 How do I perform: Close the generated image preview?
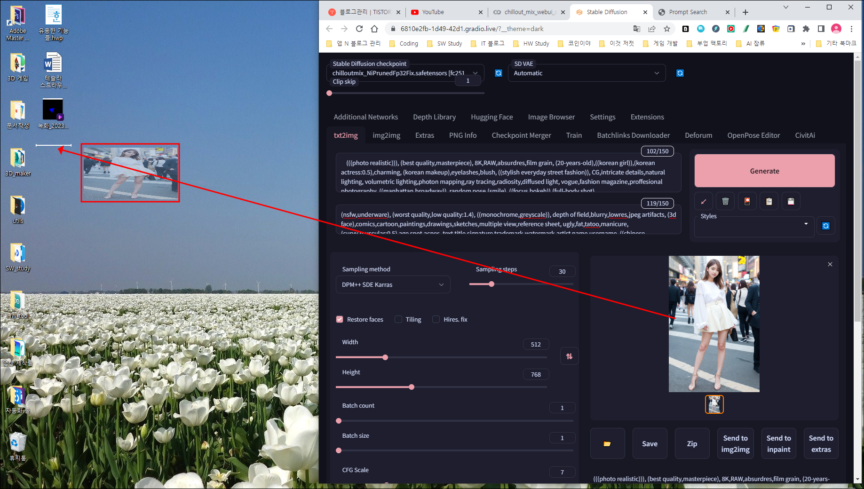pyautogui.click(x=830, y=264)
